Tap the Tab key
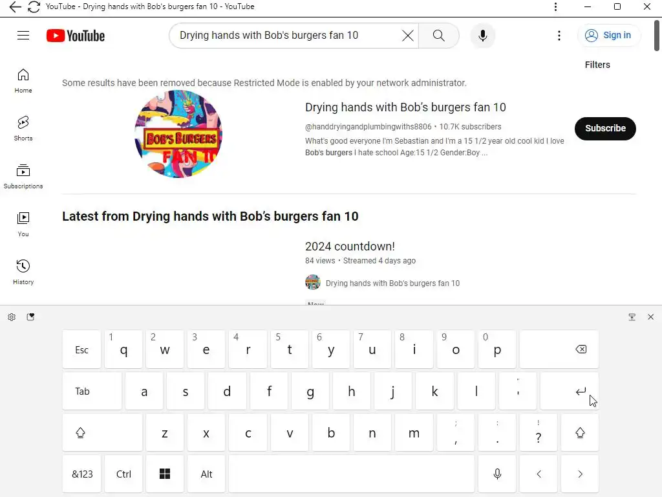Screen dimensions: 662x497 point(92,391)
